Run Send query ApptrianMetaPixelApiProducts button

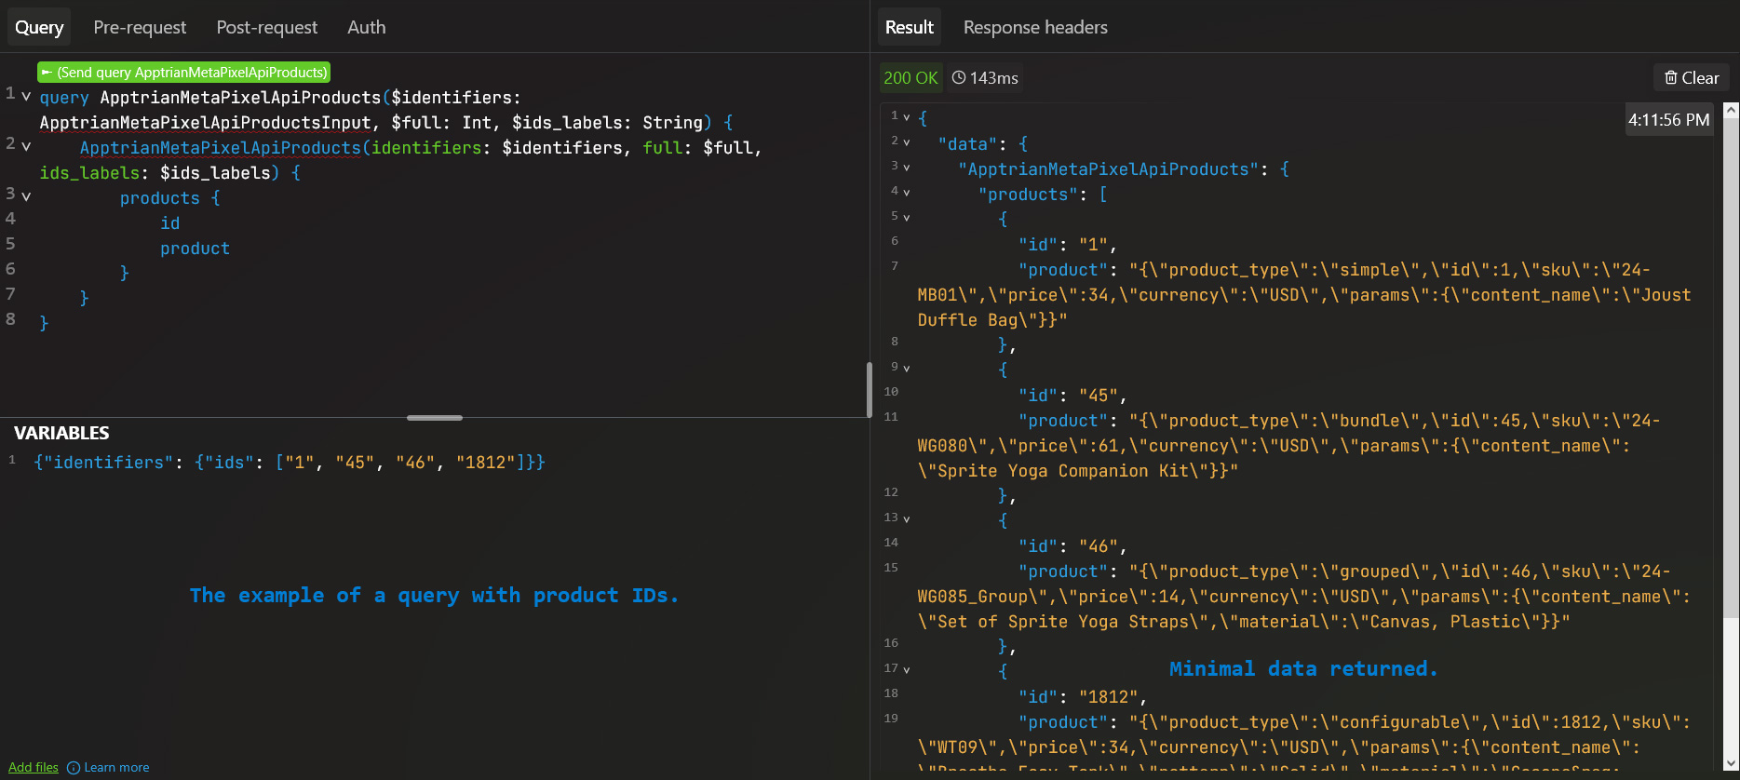184,73
